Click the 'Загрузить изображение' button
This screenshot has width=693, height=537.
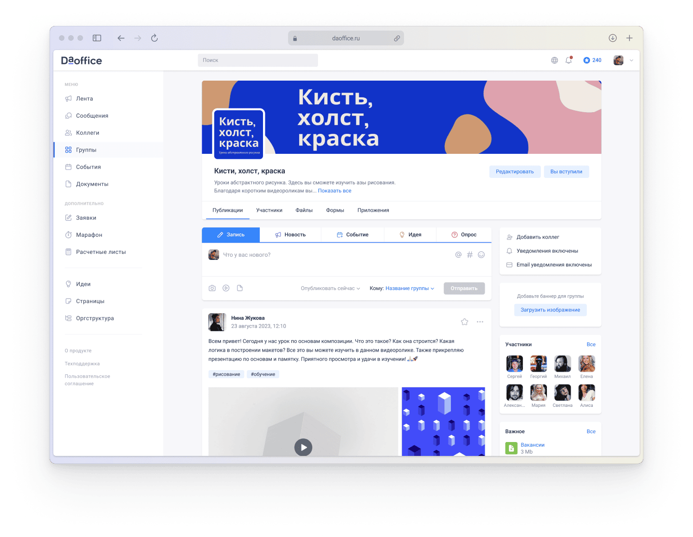click(550, 310)
